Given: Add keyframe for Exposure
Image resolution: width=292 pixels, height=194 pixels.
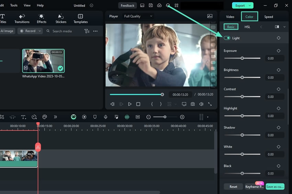Looking at the screenshot, I should (279, 51).
